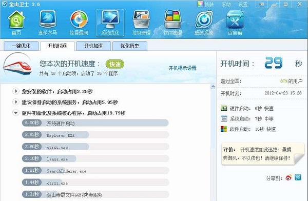Maximize the Kingsoft Guard window
Image resolution: width=308 pixels, height=201 pixels.
pos(285,4)
